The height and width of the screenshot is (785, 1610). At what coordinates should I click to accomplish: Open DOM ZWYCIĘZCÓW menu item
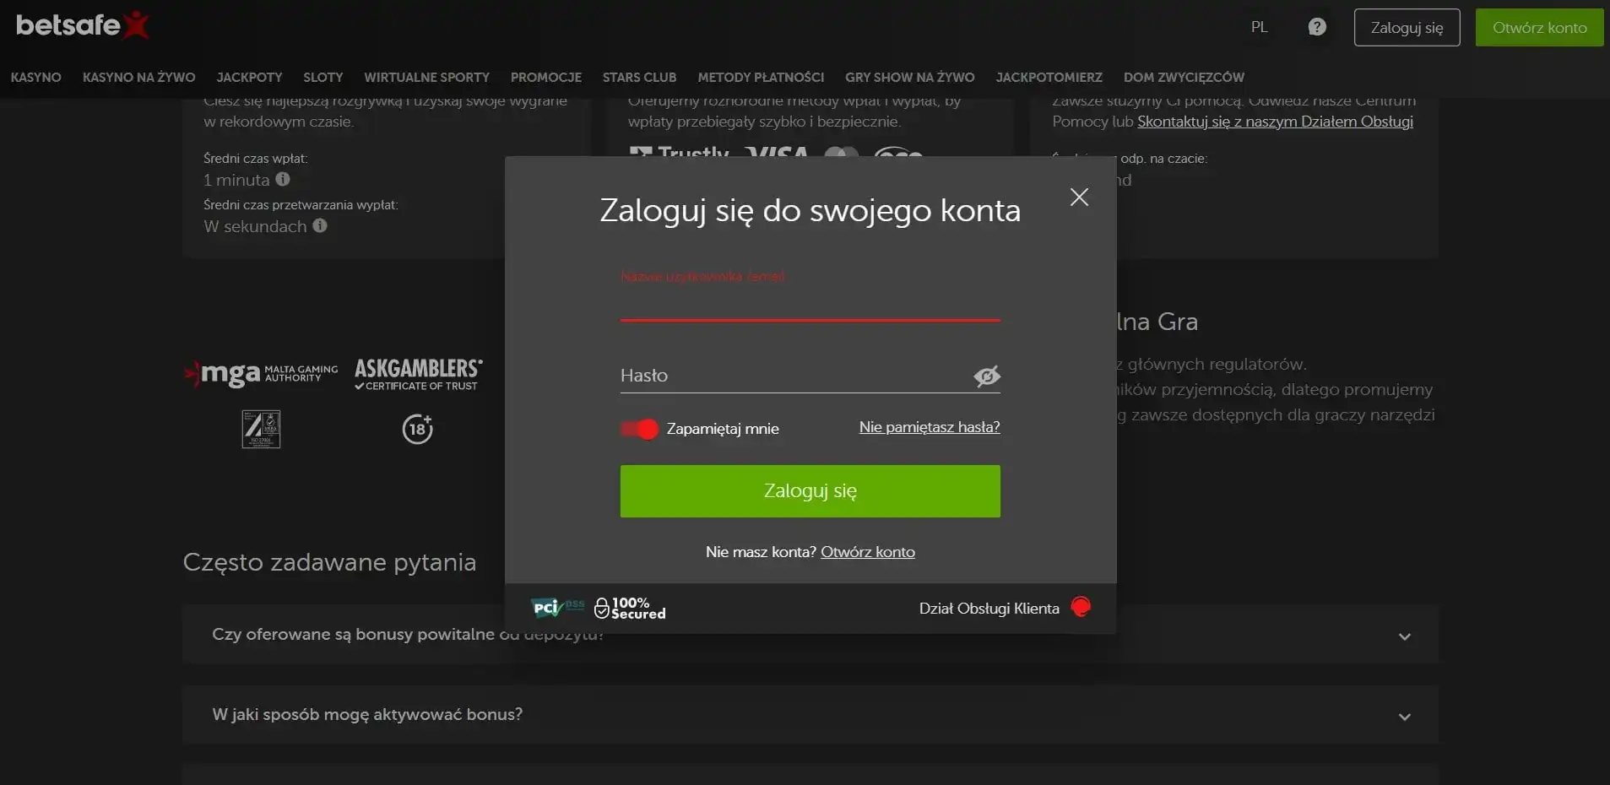coord(1184,77)
